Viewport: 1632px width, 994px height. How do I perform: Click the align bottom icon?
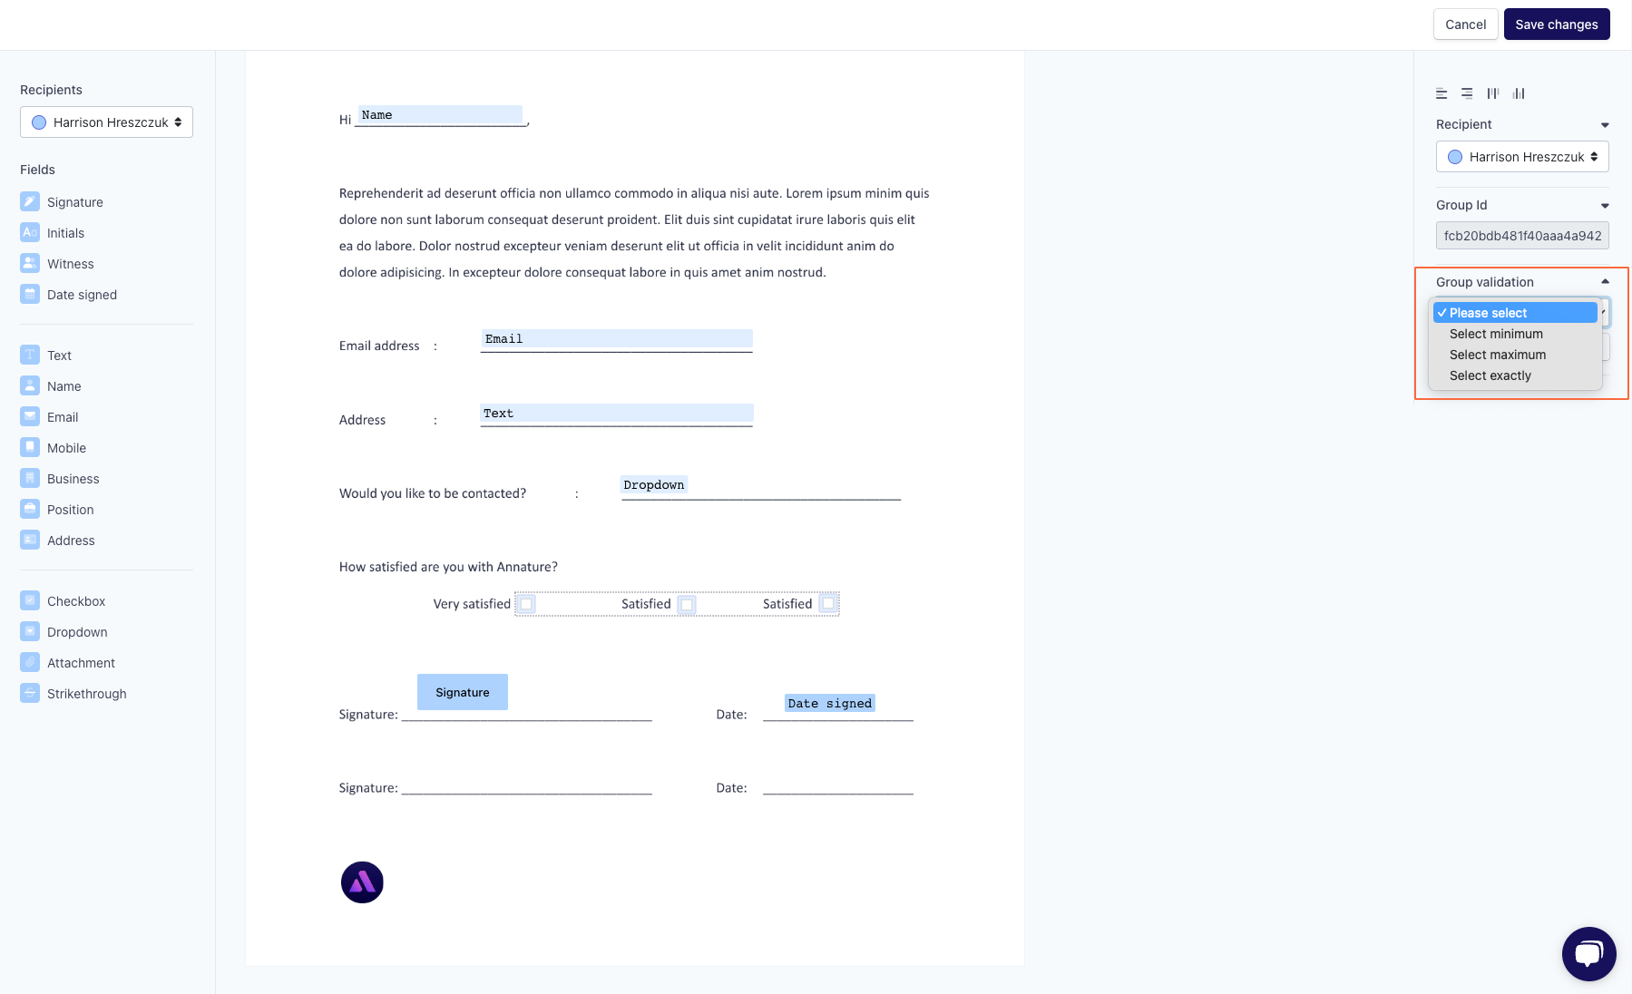tap(1519, 93)
